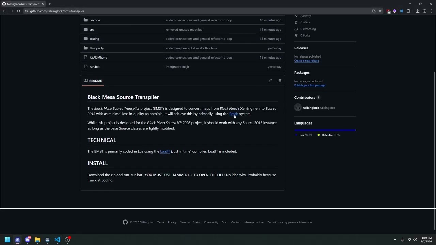
Task: Open the Terms footer link
Action: point(161,222)
